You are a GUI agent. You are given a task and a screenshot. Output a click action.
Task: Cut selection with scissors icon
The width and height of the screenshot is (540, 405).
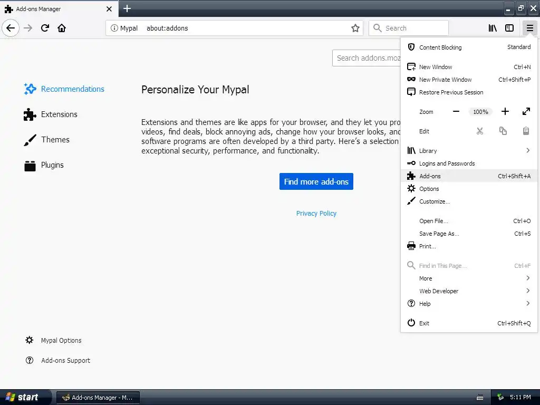(x=480, y=131)
